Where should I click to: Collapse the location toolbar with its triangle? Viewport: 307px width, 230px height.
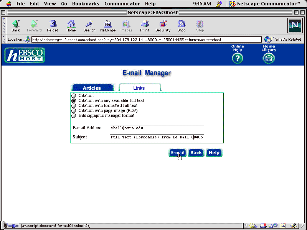(3, 36)
